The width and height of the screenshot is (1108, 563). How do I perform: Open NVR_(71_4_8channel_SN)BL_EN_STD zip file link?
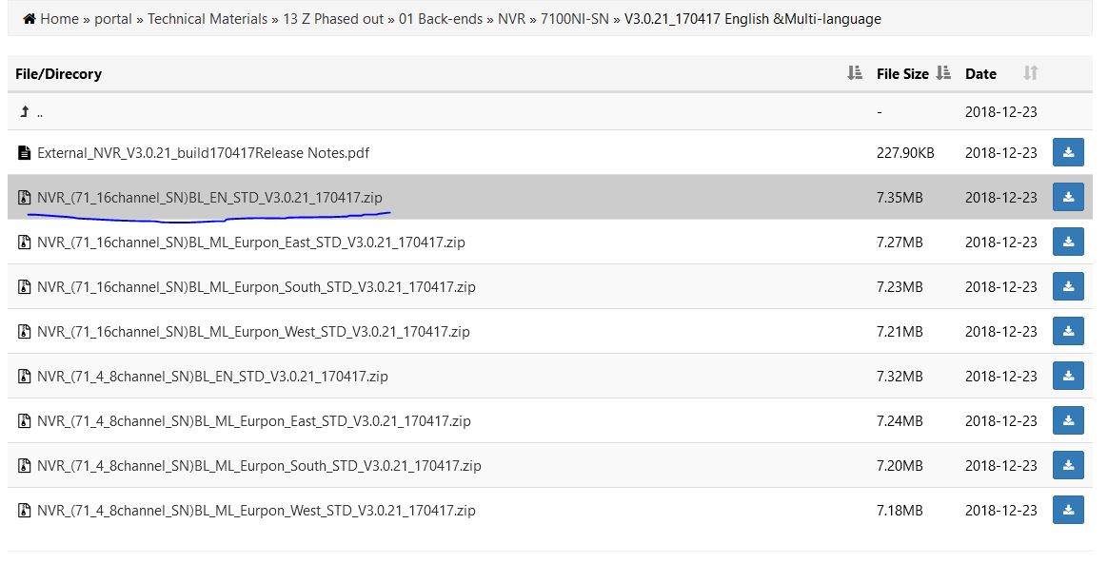coord(212,376)
